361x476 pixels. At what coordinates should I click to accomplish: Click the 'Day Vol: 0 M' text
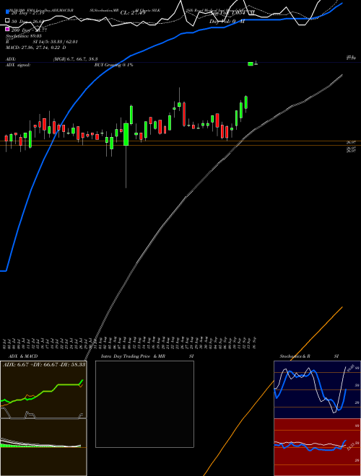pyautogui.click(x=227, y=21)
